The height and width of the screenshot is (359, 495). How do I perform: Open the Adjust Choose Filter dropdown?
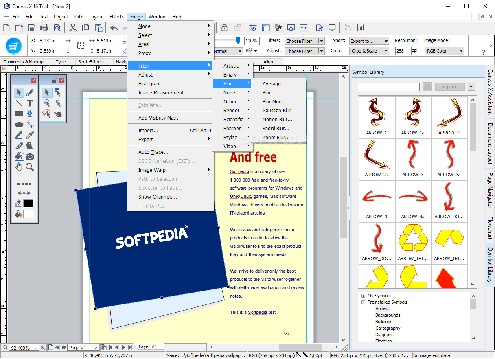tap(304, 51)
